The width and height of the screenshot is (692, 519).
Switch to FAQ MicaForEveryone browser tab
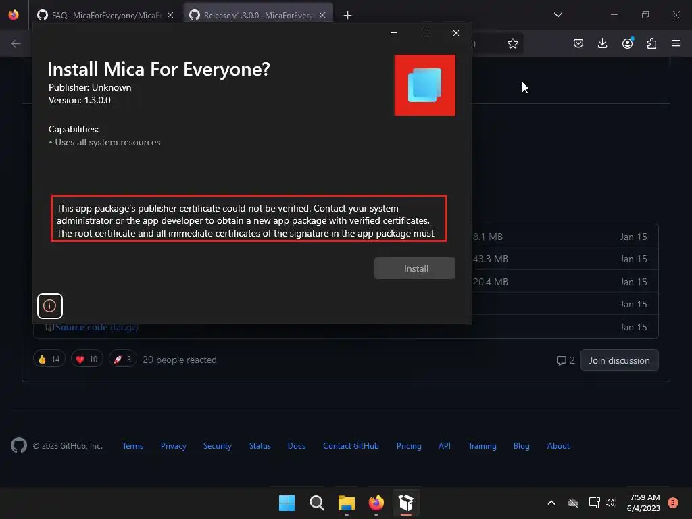tap(100, 15)
